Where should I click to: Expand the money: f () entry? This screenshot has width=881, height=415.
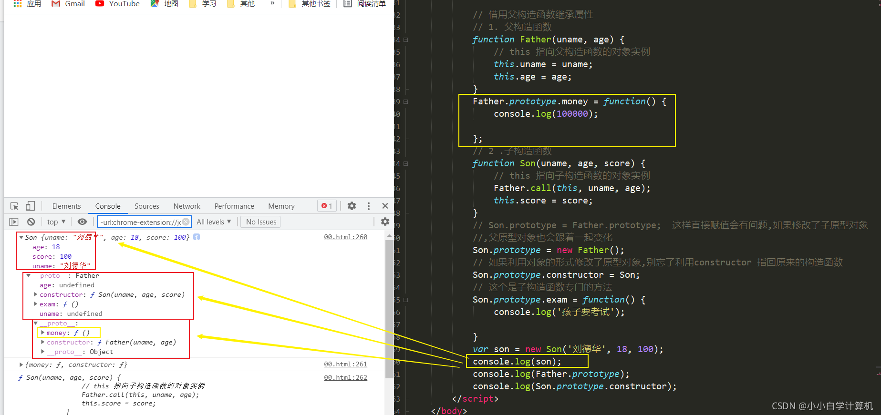(x=42, y=333)
